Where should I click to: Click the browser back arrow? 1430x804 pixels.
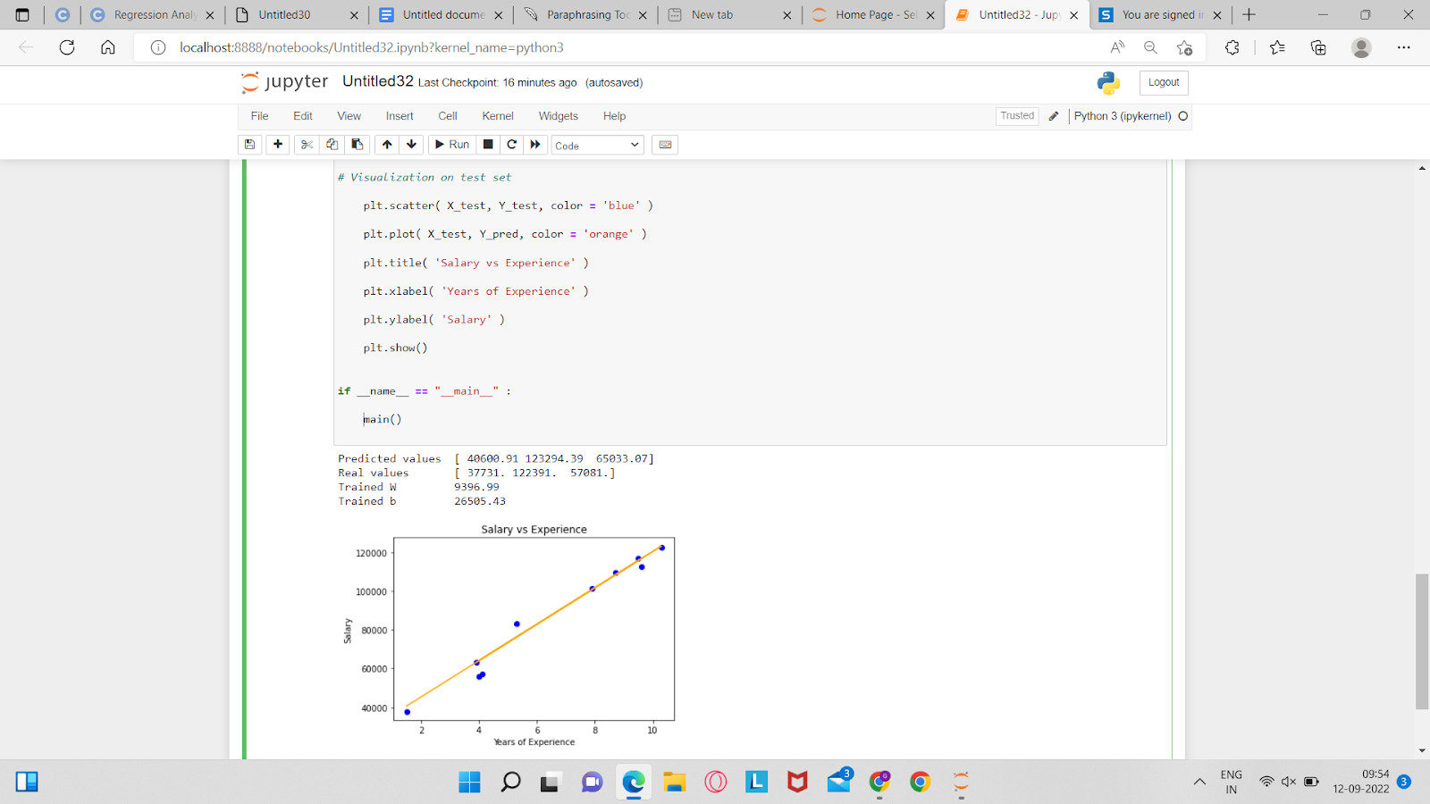[26, 47]
